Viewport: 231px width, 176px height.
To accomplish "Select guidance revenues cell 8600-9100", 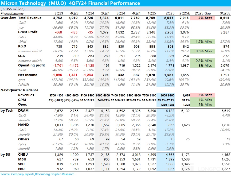I will click(168, 95).
